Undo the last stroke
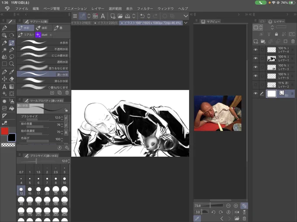The image size is (297, 222). point(142,16)
